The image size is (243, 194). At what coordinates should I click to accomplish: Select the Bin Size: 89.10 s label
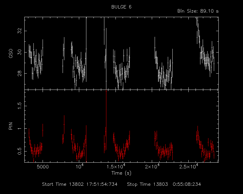198,11
